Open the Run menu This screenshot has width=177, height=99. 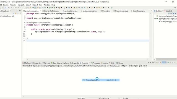41,5
